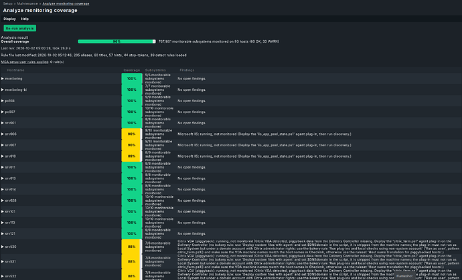Image resolution: width=462 pixels, height=280 pixels.
Task: Expand details for host pc108
Action: click(x=3, y=101)
